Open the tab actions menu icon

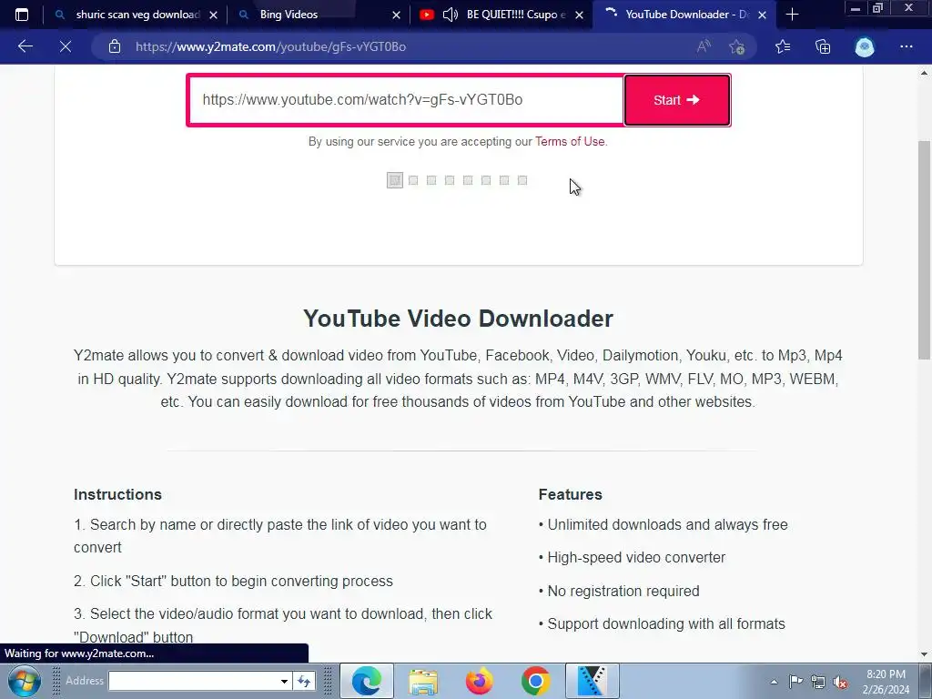pyautogui.click(x=22, y=15)
